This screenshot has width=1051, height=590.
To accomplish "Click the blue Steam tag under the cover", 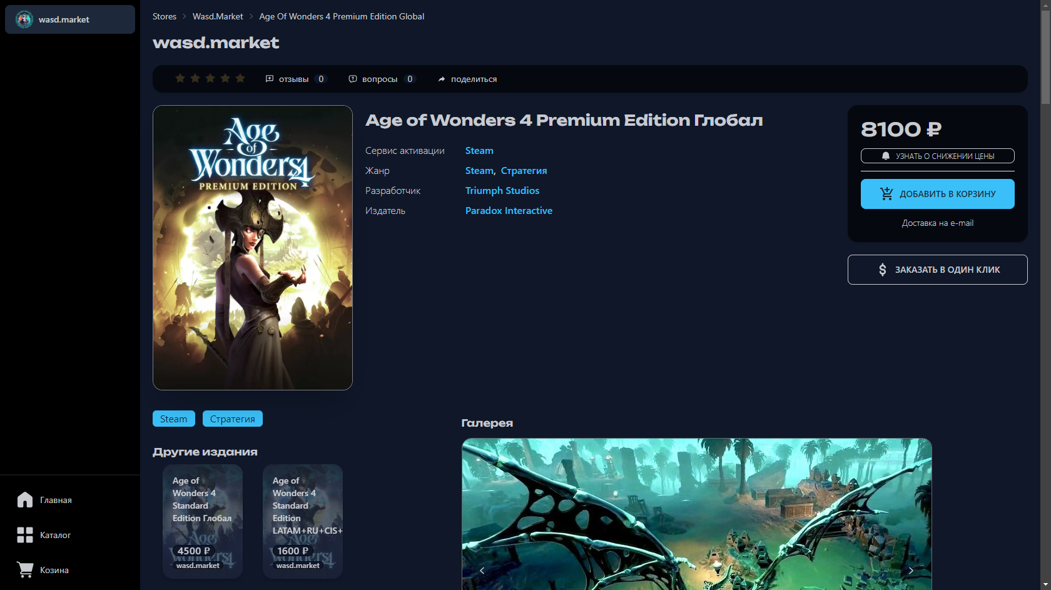I will [x=173, y=419].
